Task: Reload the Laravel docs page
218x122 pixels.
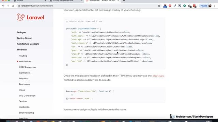Action: pos(13,6)
